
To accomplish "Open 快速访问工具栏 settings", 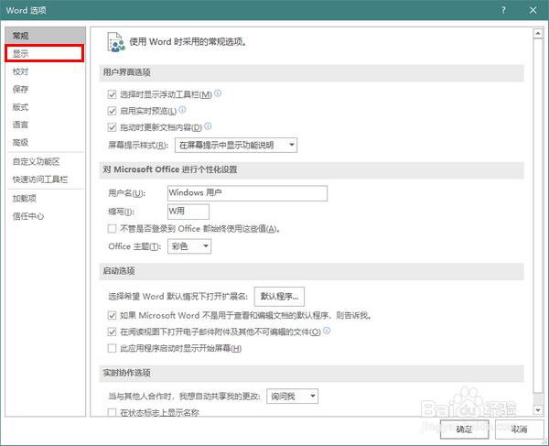I will [45, 179].
